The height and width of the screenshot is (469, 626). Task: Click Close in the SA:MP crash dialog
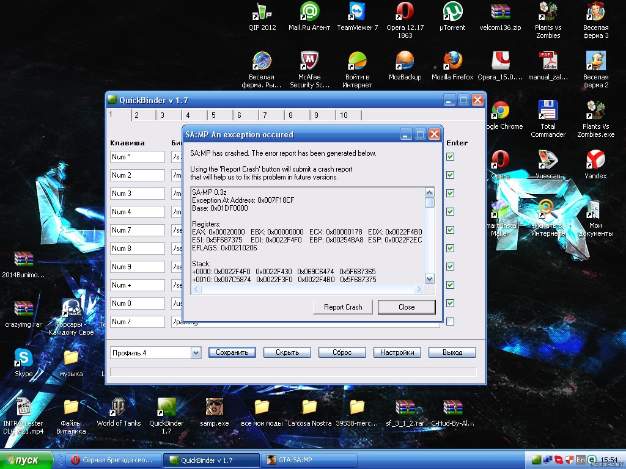pos(407,307)
